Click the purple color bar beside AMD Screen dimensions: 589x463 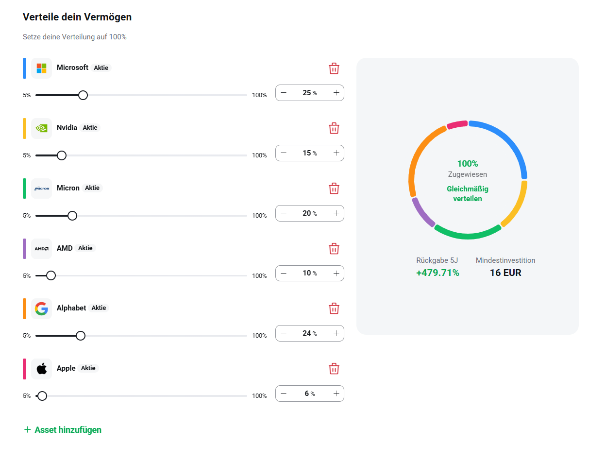[24, 248]
